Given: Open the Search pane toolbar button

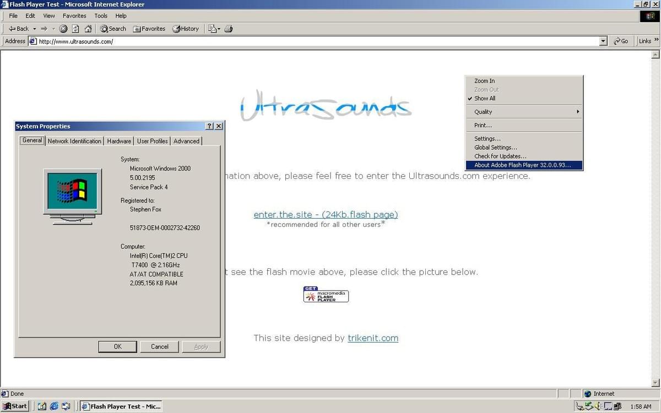Looking at the screenshot, I should [113, 29].
